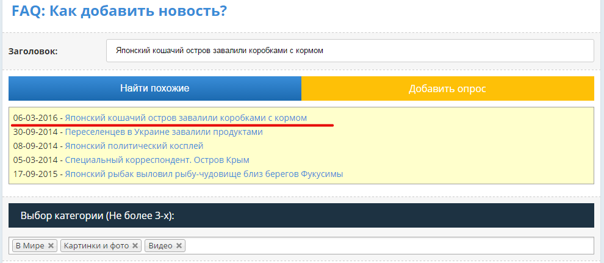Click the "Найти похожие" button
This screenshot has height=263, width=604.
[x=154, y=88]
